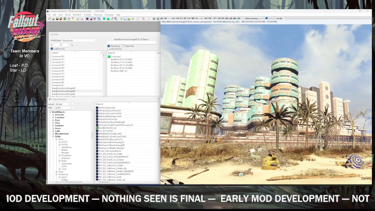375x211 pixels.
Task: Click icon beside HitParCoInCover02
Action: [97, 108]
